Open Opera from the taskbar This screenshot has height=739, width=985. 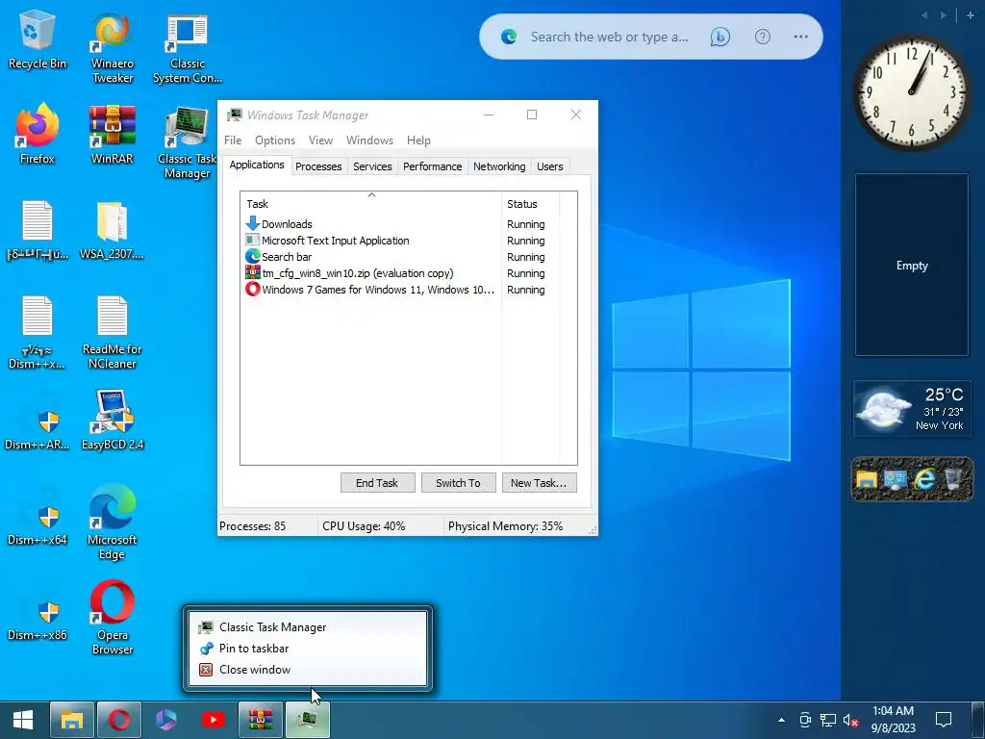(118, 720)
